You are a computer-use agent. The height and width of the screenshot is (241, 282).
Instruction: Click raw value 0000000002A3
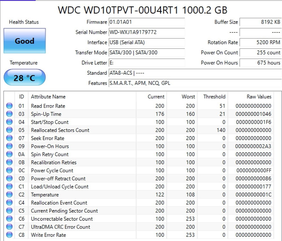coord(253,146)
